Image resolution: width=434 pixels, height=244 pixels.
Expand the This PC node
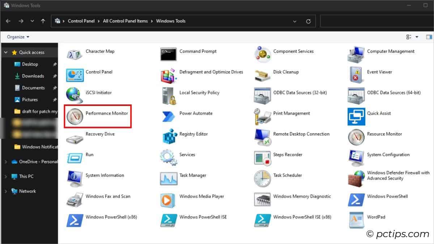pos(5,176)
